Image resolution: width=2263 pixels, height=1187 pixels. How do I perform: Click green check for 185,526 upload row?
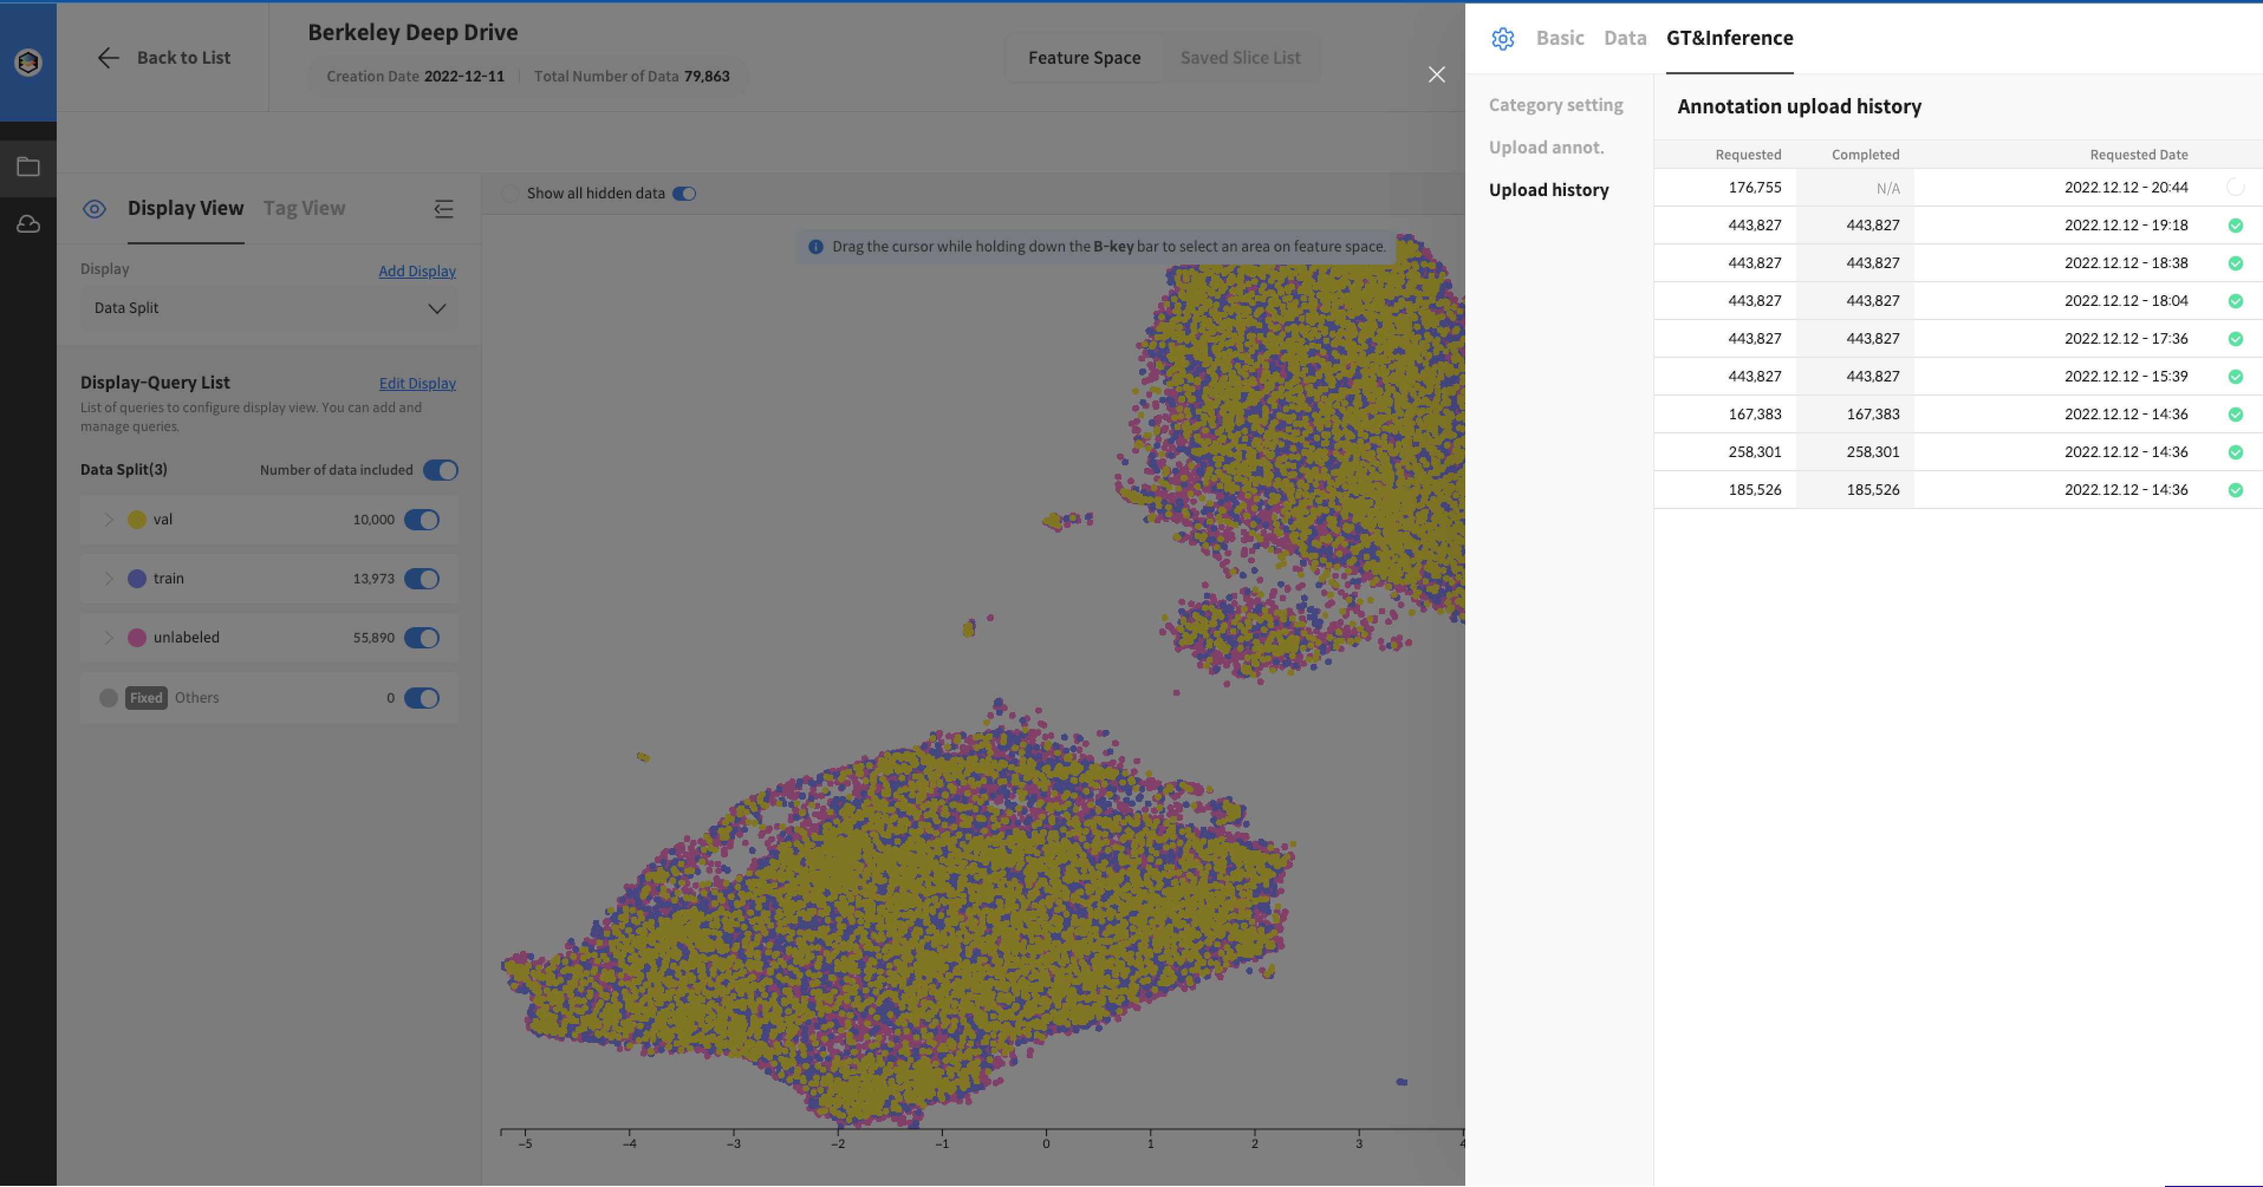tap(2236, 490)
